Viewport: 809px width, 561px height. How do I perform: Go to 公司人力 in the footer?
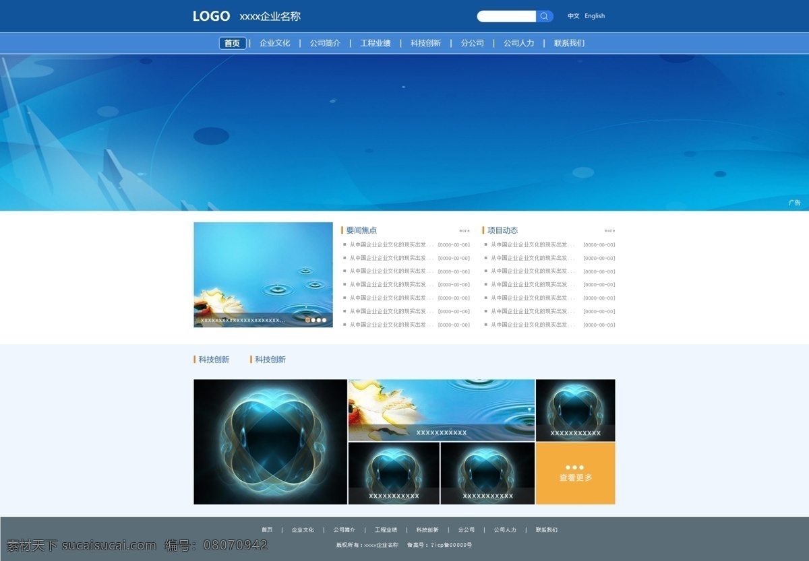coord(505,530)
